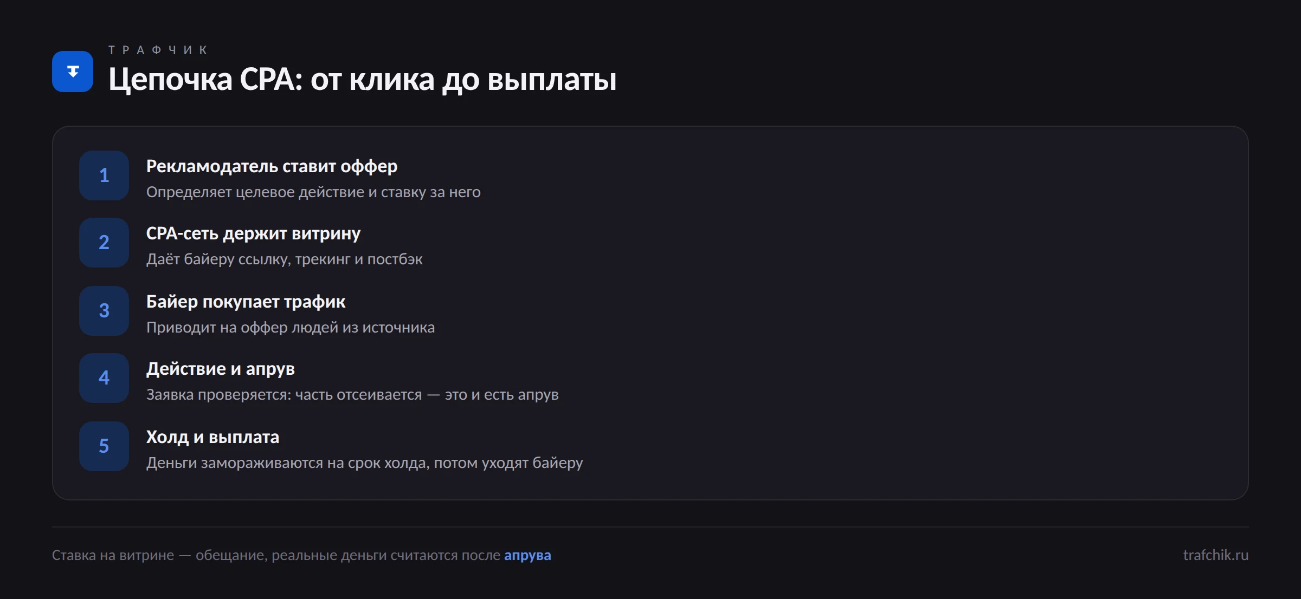
Task: Select the step number 5 badge
Action: 104,446
